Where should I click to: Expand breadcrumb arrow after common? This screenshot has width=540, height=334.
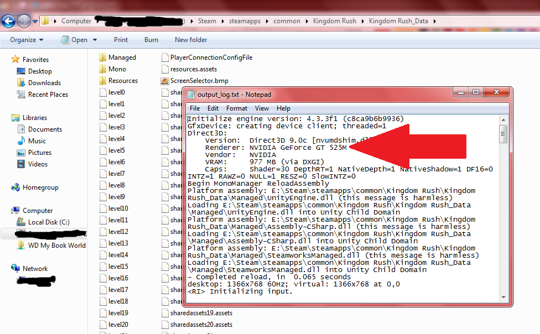307,22
